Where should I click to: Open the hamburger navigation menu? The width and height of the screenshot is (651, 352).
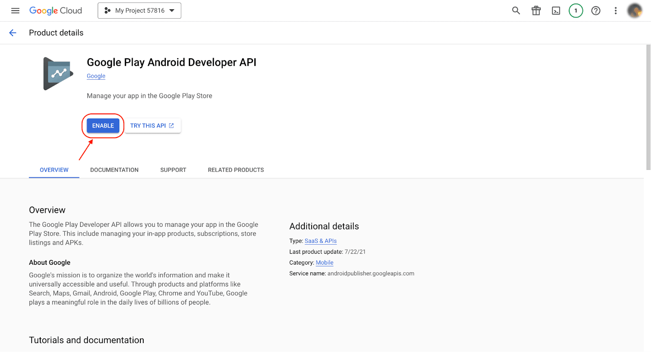(x=15, y=11)
